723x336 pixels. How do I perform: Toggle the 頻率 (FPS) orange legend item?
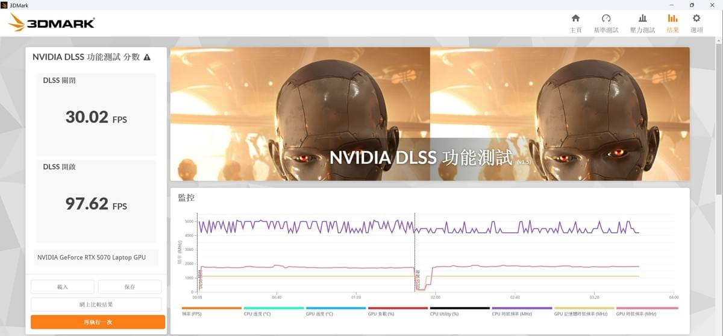[x=211, y=311]
